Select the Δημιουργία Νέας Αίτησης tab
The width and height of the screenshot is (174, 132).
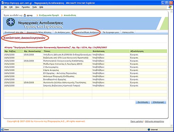tap(39, 32)
